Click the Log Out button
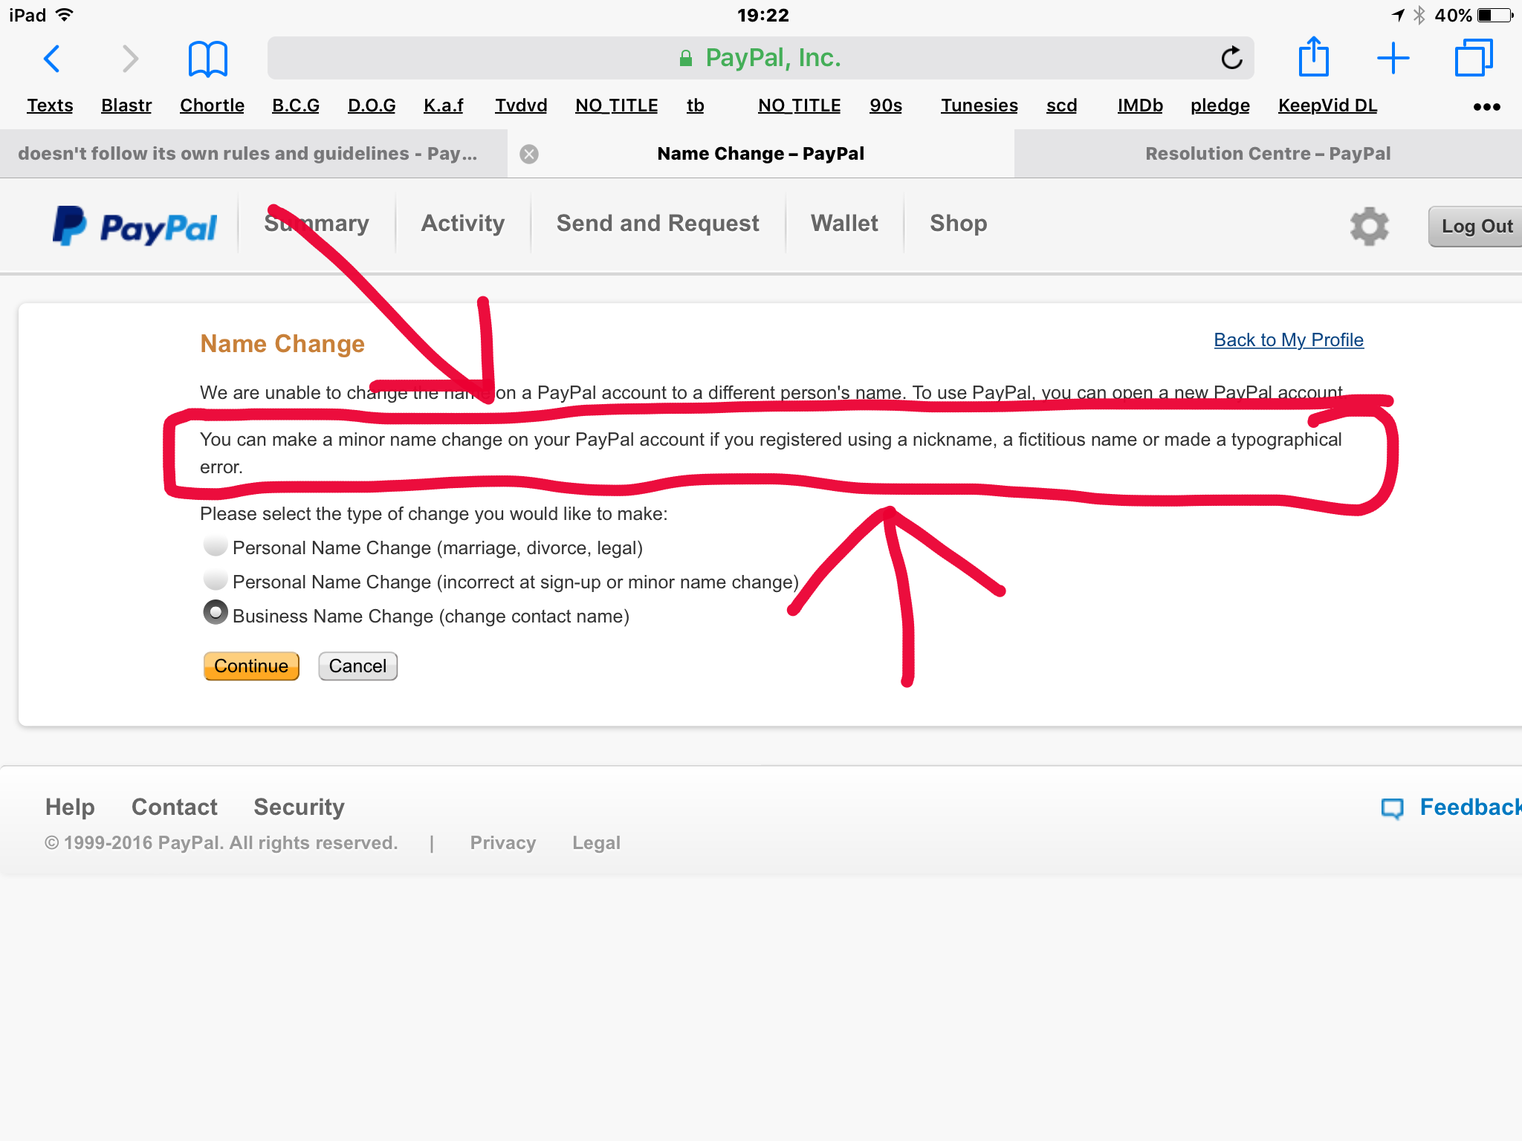Viewport: 1522px width, 1141px height. point(1476,227)
